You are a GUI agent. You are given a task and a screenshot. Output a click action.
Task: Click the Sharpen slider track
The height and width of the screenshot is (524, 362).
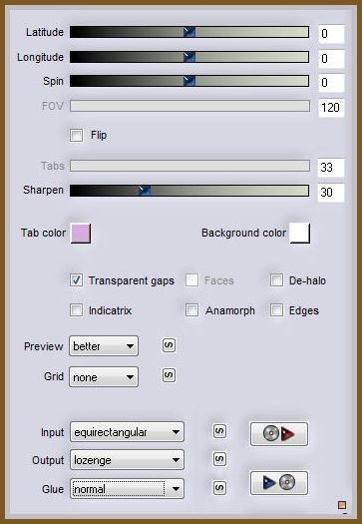[x=189, y=191]
